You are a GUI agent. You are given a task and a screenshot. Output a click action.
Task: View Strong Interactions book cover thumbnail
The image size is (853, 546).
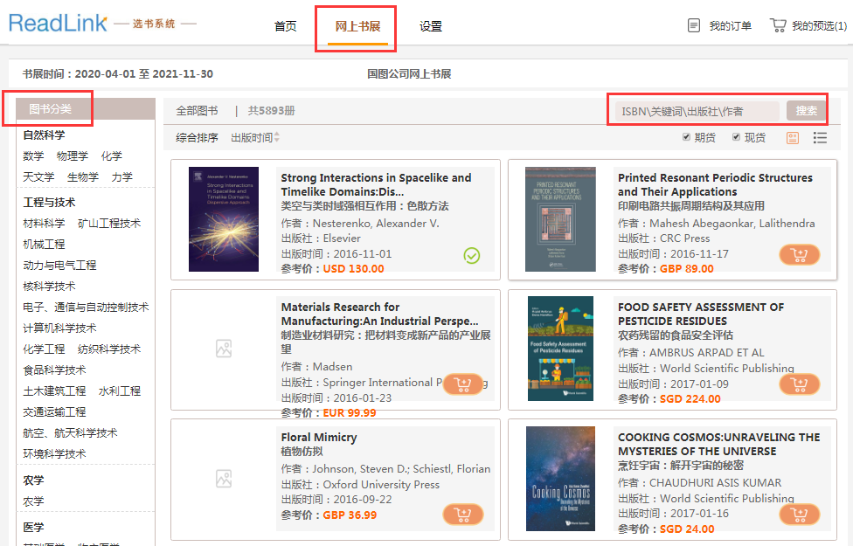224,219
